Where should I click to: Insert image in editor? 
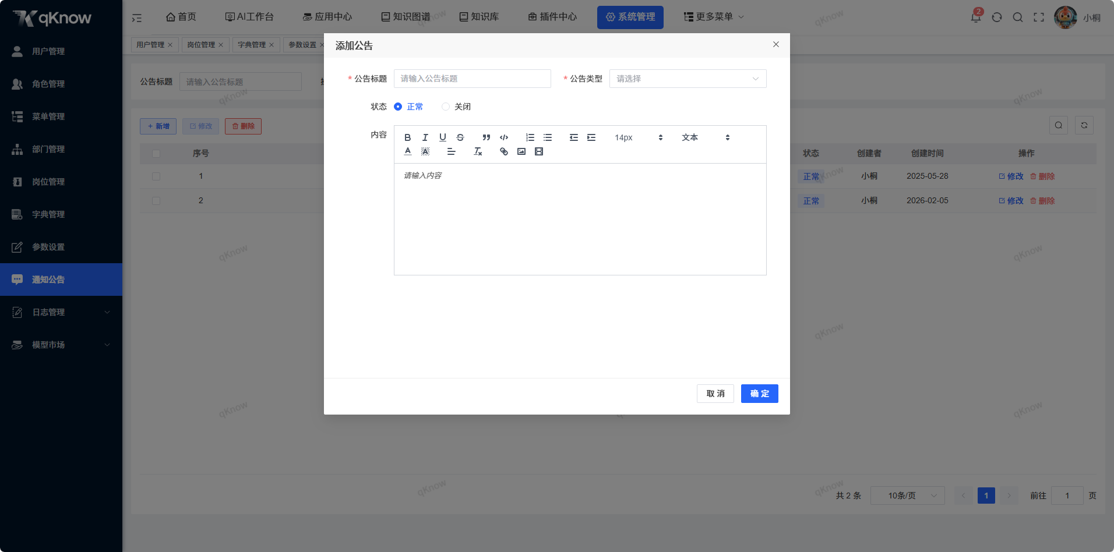pyautogui.click(x=521, y=151)
